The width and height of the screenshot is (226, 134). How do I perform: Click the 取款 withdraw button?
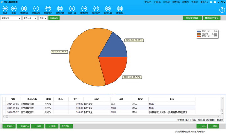52,126
